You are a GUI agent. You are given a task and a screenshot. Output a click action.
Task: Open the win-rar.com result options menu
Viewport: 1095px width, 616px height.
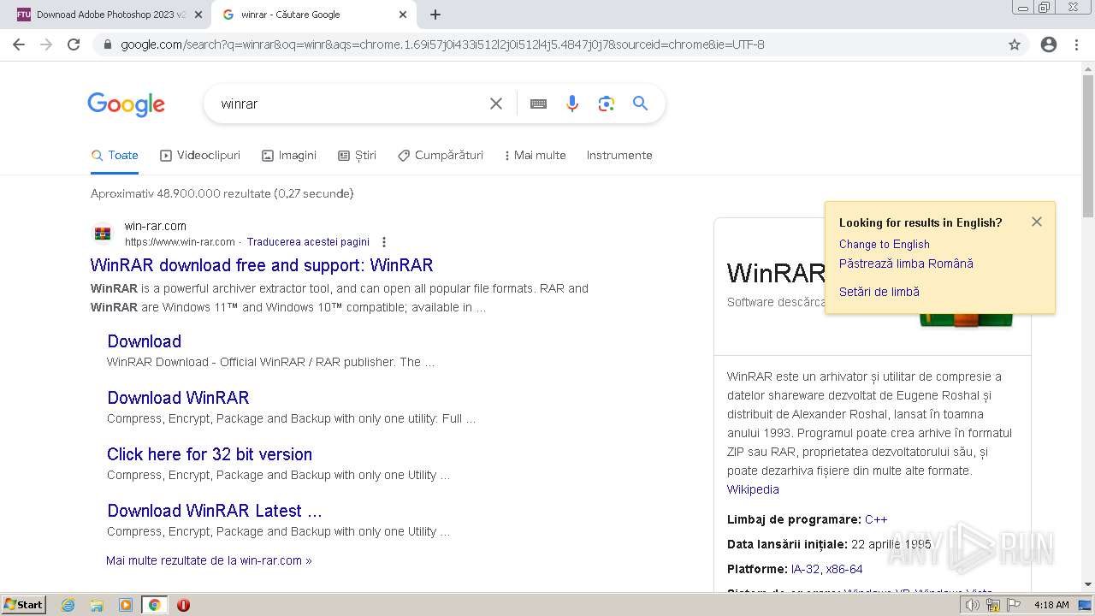coord(384,242)
